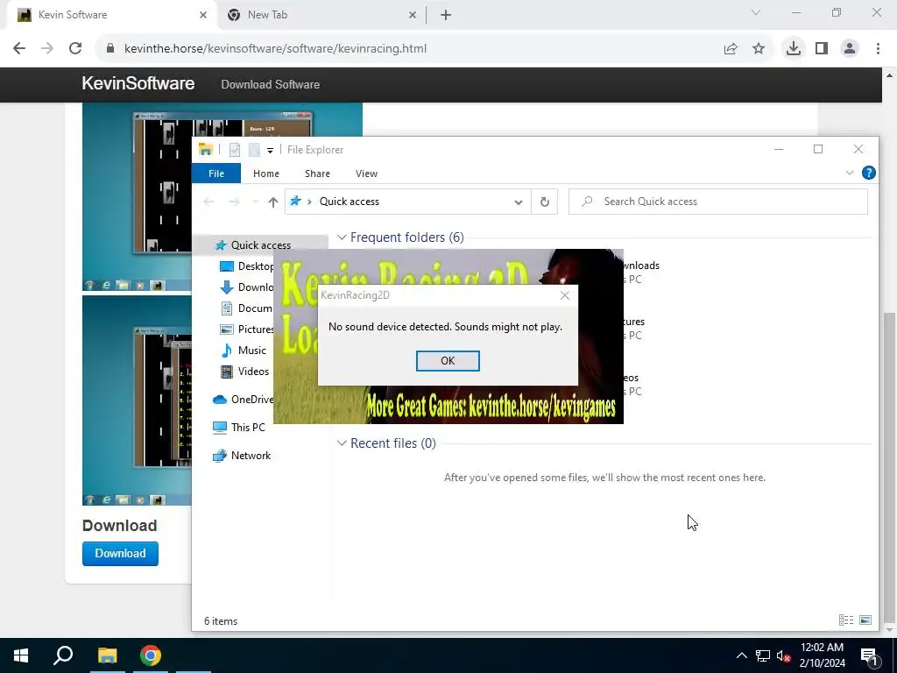The width and height of the screenshot is (897, 673).
Task: Click the KevinSoftware site logo
Action: point(138,83)
